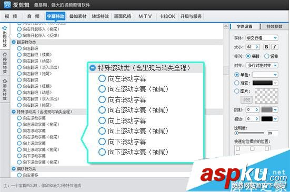Click the black 描边 stroke color swatch
The width and height of the screenshot is (290, 192).
267,119
